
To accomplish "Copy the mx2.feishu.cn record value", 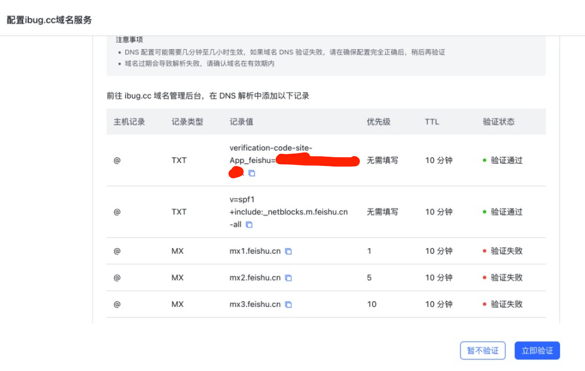I will coord(288,278).
